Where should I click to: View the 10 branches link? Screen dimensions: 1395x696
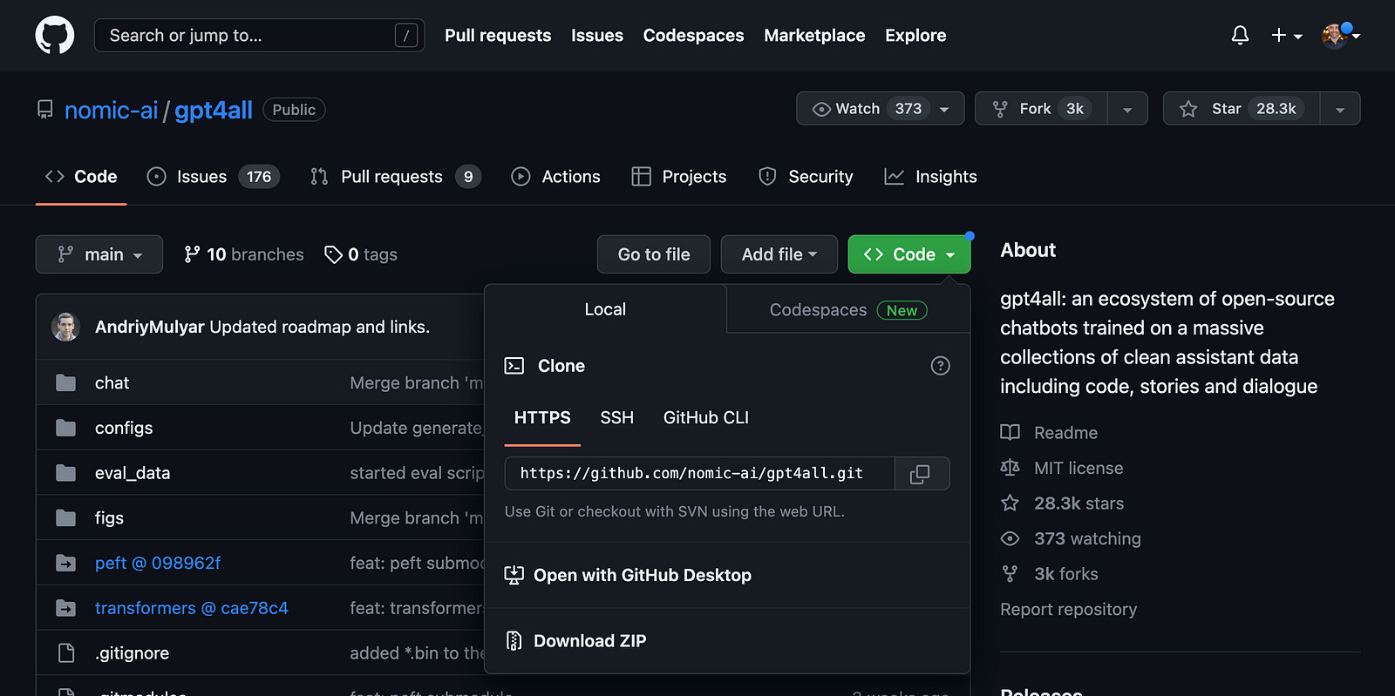pos(244,254)
